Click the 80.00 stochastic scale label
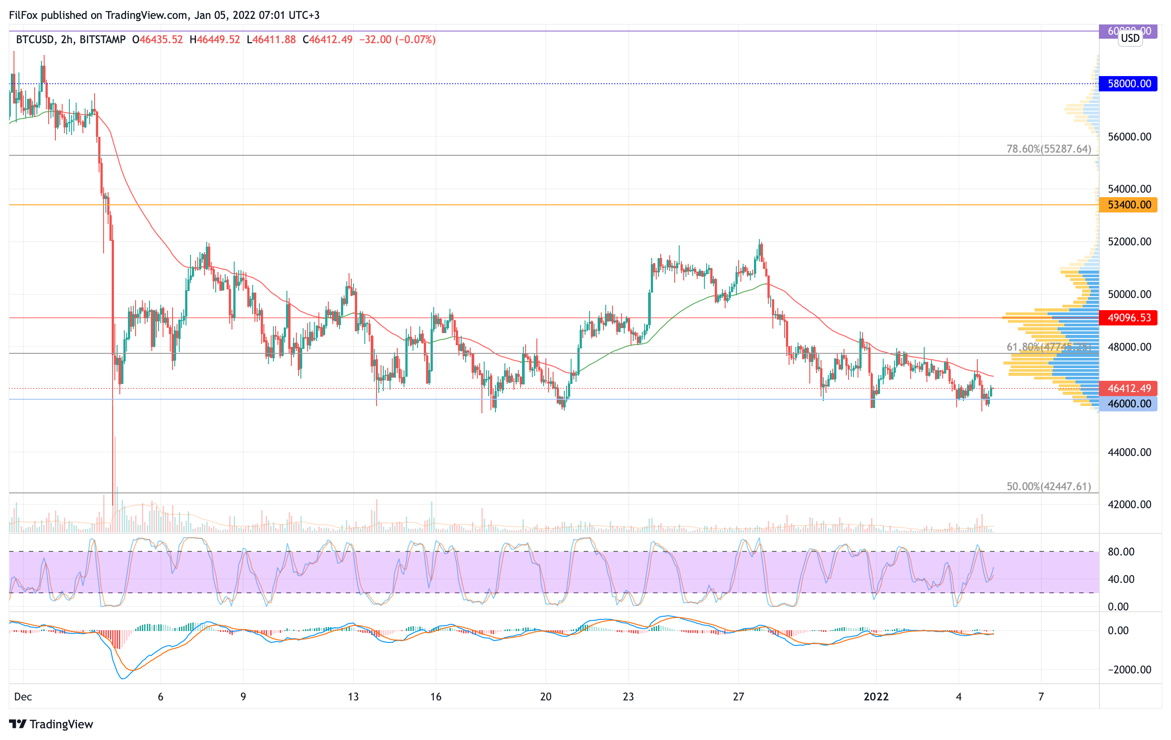The image size is (1171, 740). click(x=1121, y=551)
